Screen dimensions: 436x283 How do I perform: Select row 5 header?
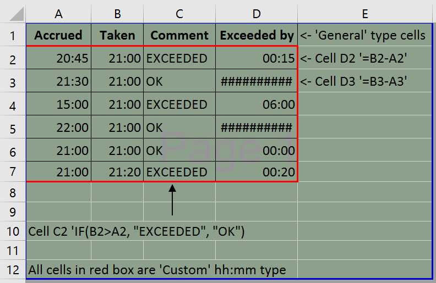[x=13, y=127]
